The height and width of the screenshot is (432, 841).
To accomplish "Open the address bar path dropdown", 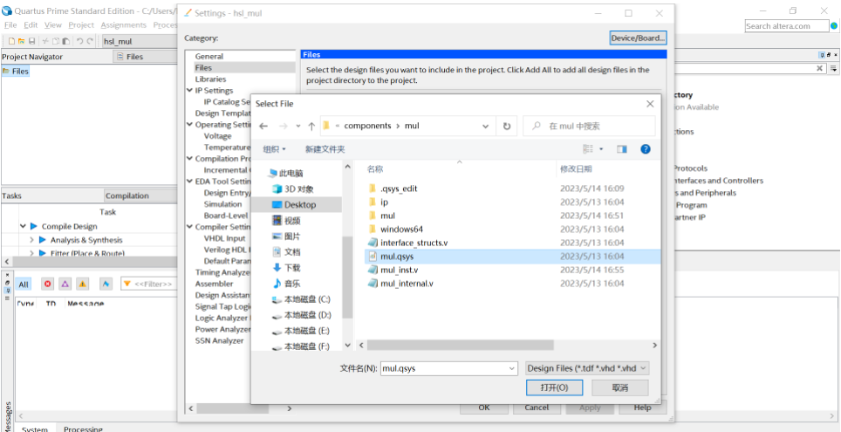I will click(x=485, y=127).
